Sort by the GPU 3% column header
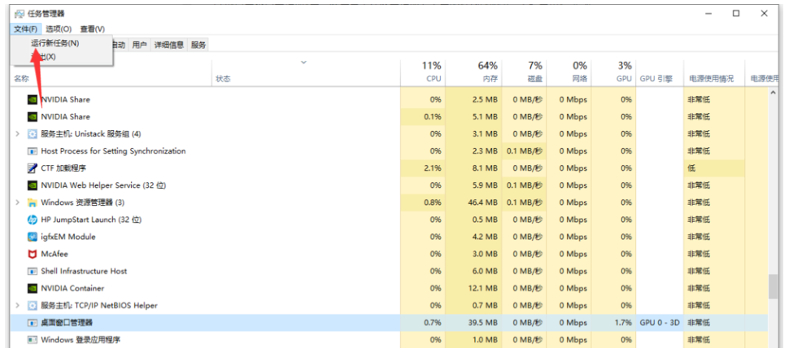802x348 pixels. [613, 73]
